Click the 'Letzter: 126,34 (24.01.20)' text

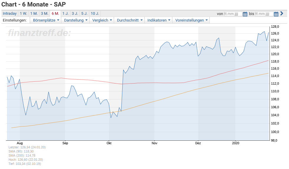[27, 147]
